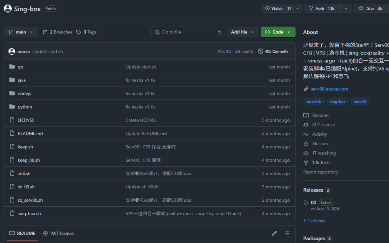This screenshot has height=243, width=389.
Task: Click the file icon beside sing-box.sh
Action: (x=12, y=213)
